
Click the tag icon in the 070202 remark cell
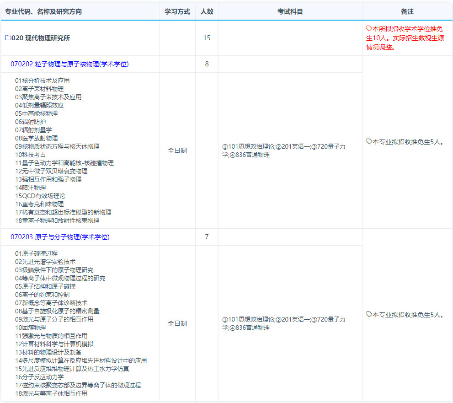click(x=369, y=142)
